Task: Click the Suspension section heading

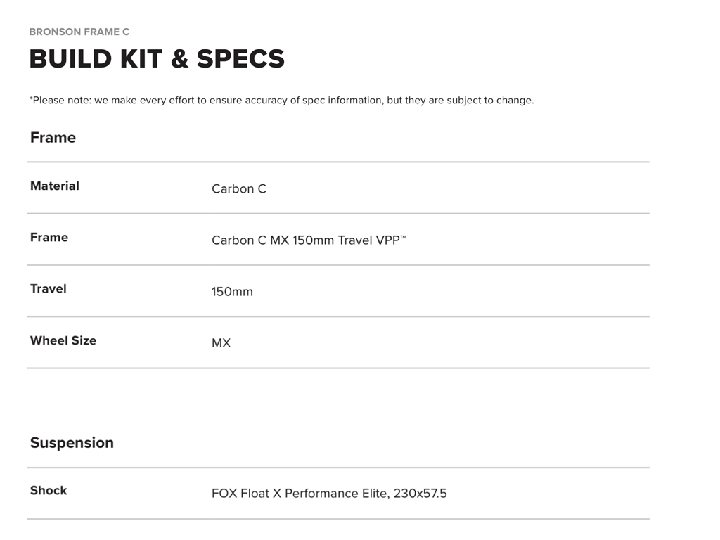Action: pyautogui.click(x=72, y=442)
